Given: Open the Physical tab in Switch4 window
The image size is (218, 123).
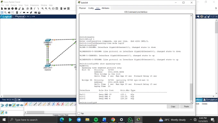Looking at the screenshot, I should 82,8.
